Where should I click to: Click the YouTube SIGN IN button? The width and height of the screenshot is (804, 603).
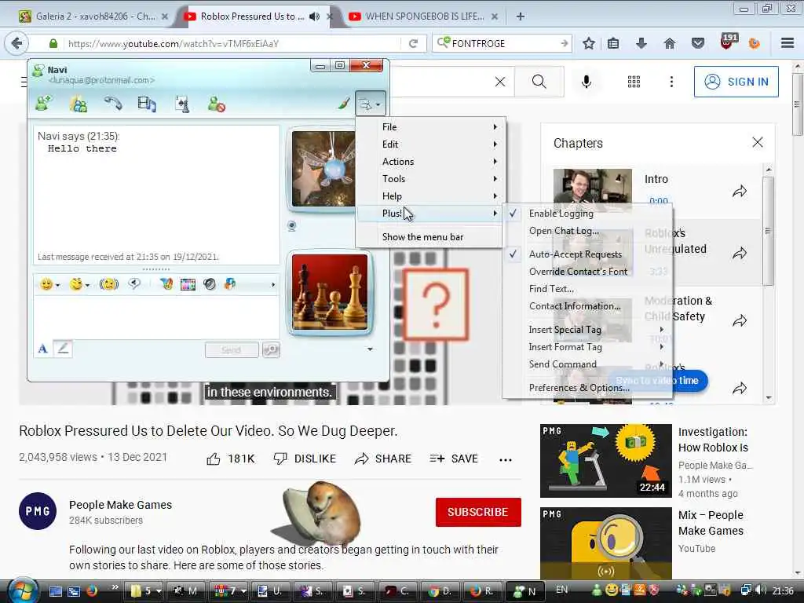click(736, 82)
